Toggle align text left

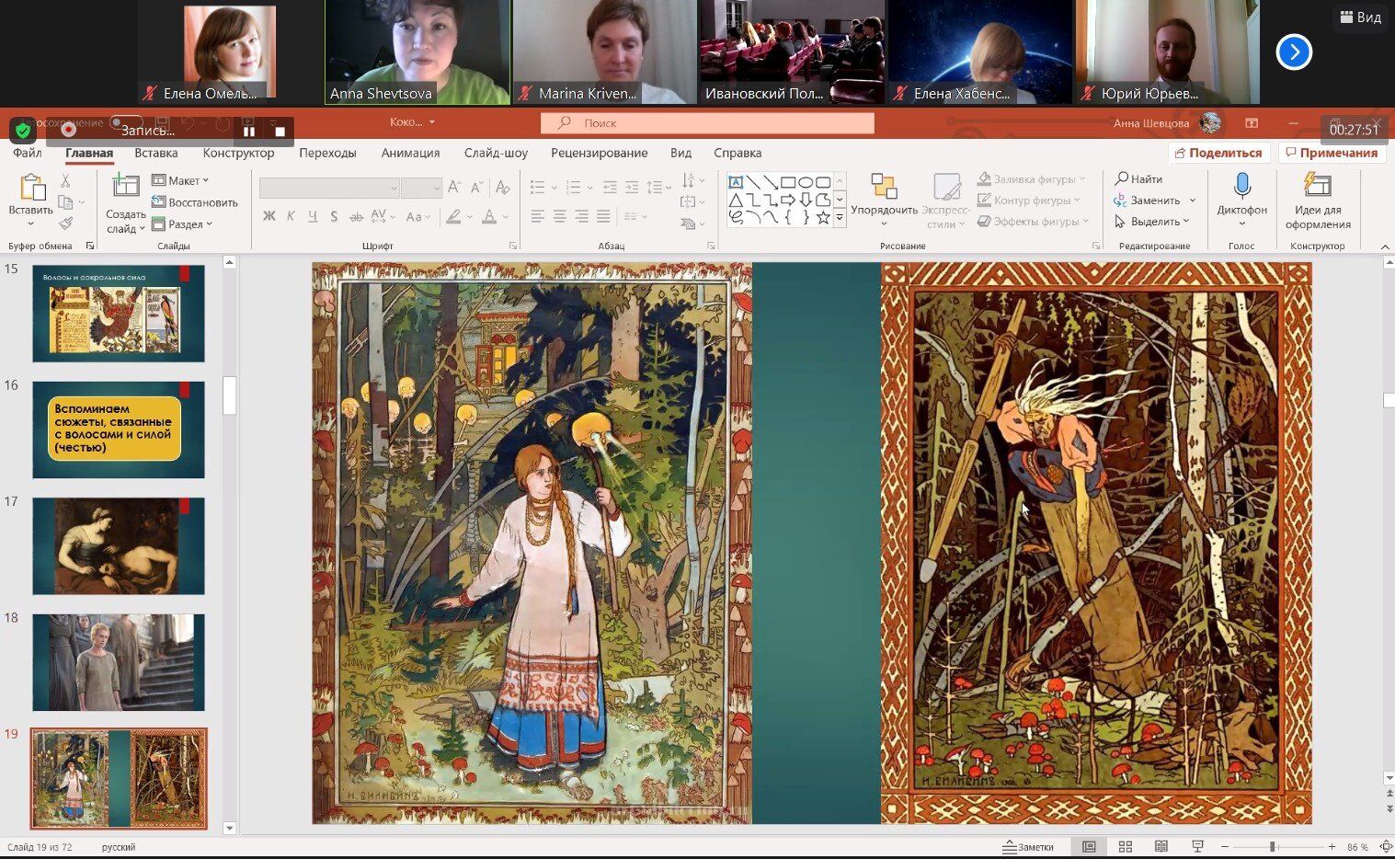tap(538, 217)
